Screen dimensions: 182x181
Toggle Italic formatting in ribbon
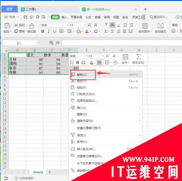click(x=49, y=31)
